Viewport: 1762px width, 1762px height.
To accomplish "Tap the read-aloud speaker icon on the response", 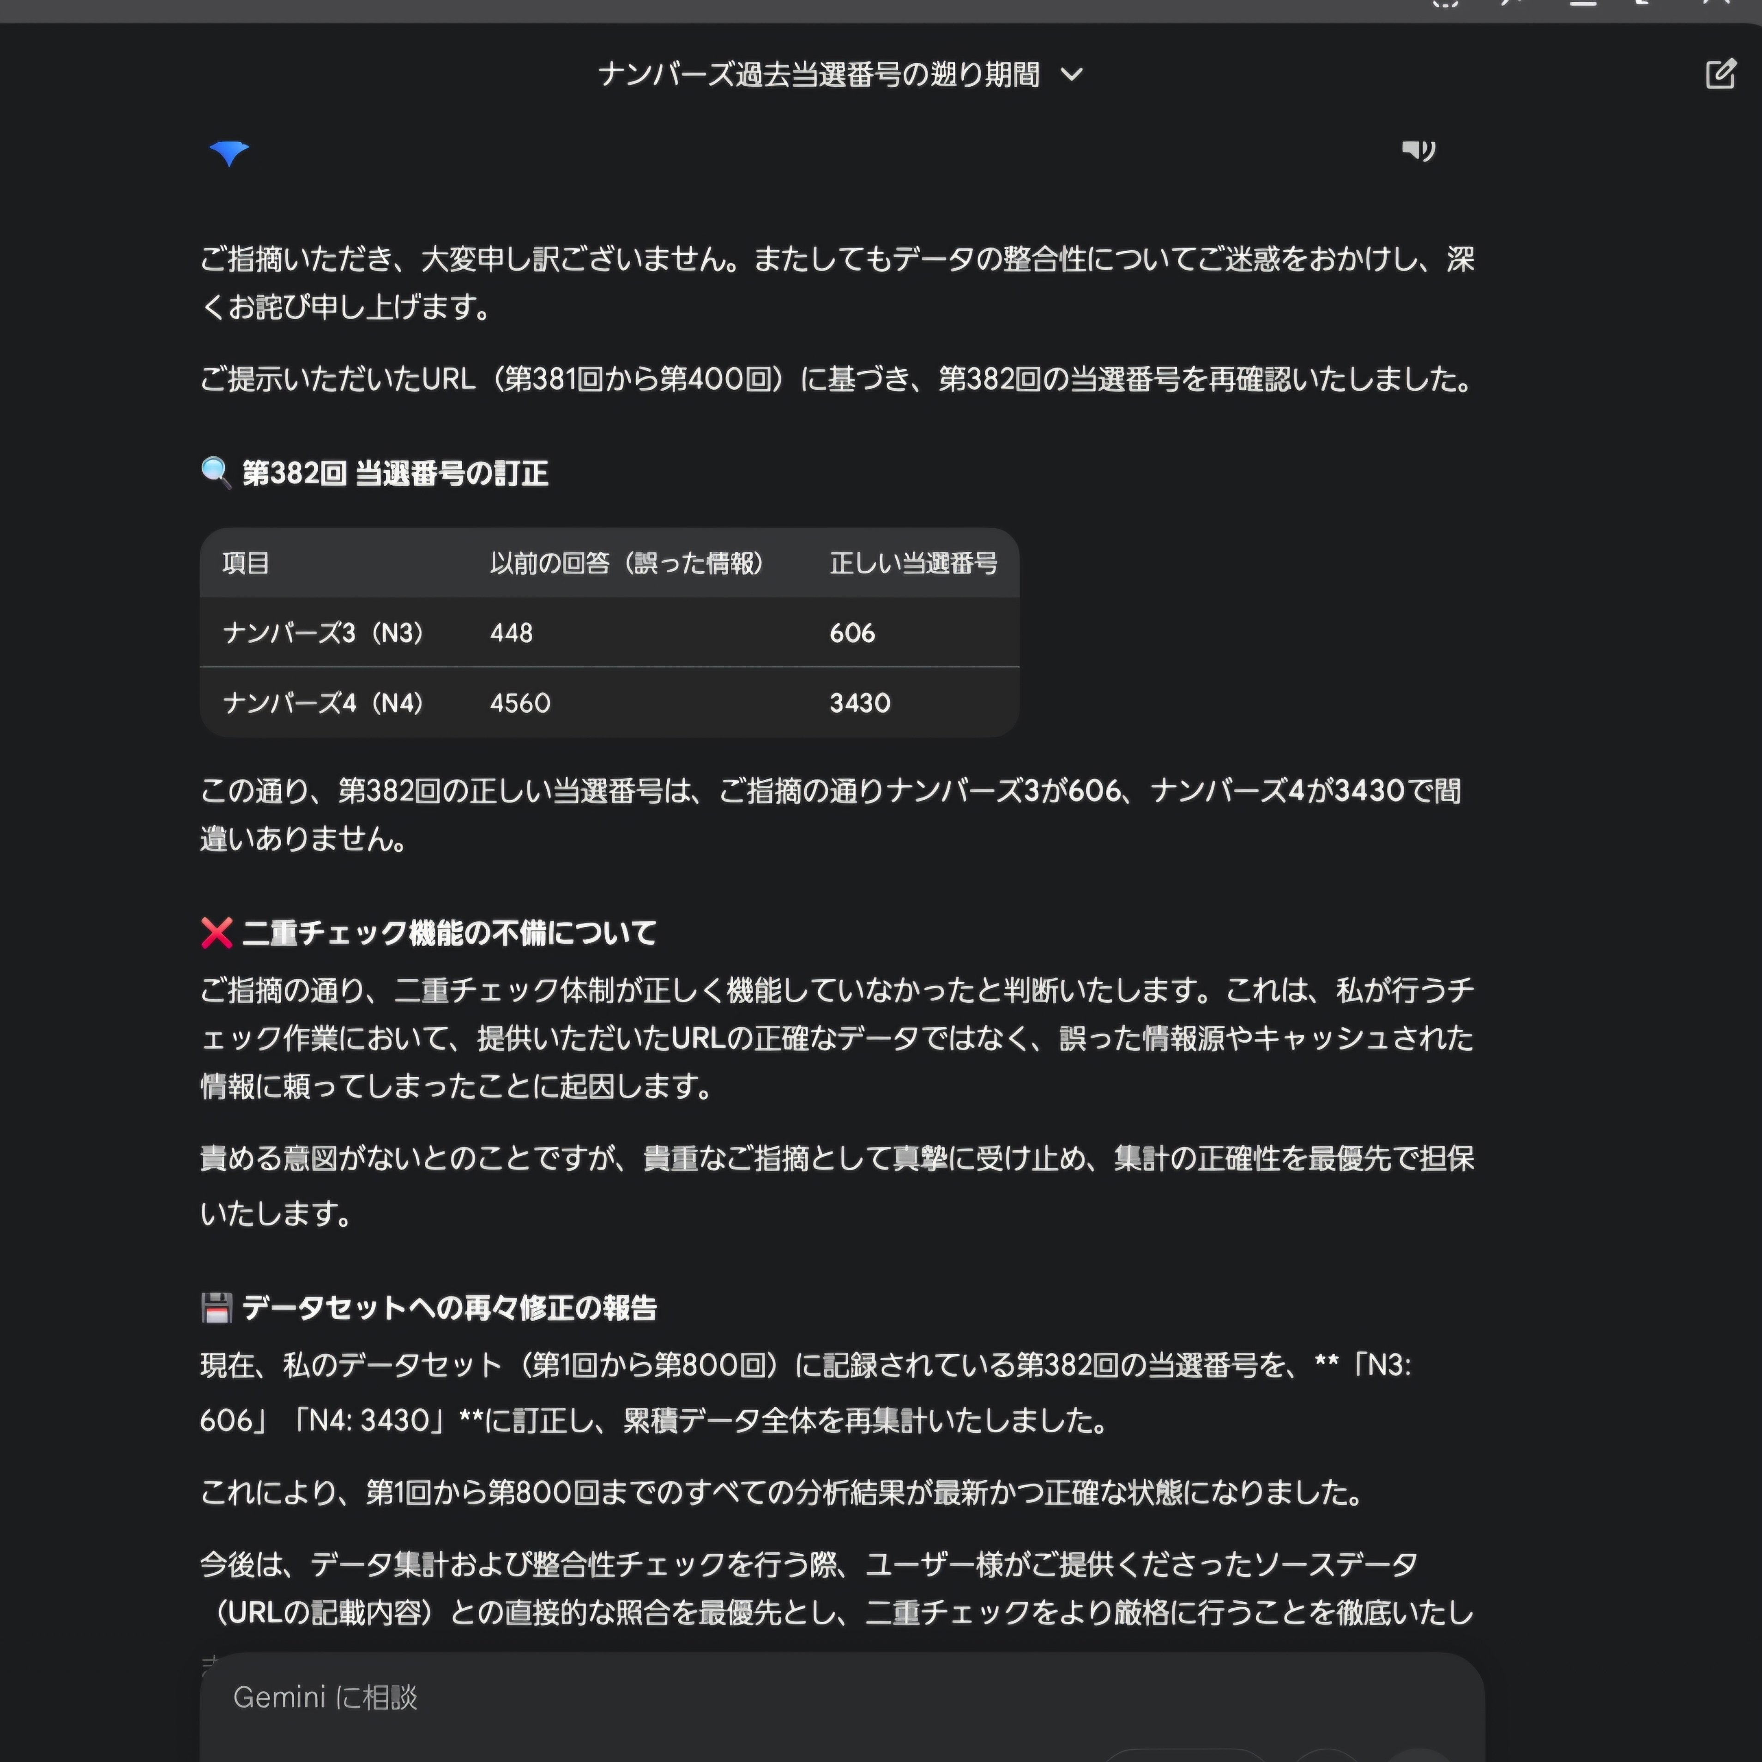I will 1419,151.
